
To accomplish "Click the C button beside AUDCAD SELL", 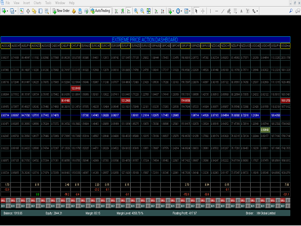I will (x=8, y=201).
